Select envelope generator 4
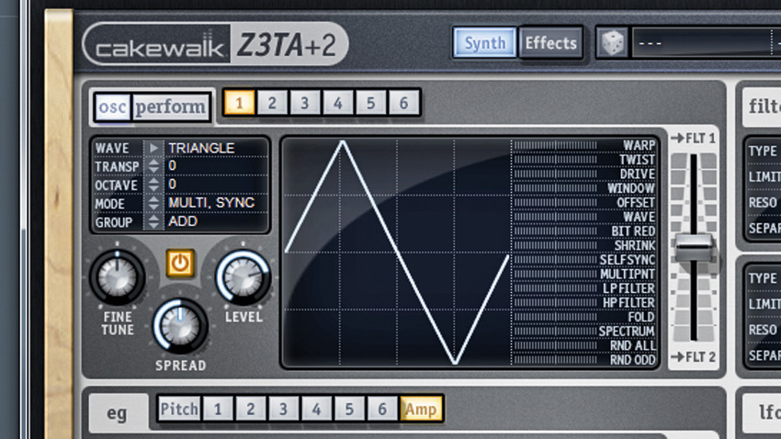This screenshot has height=439, width=781. [316, 409]
